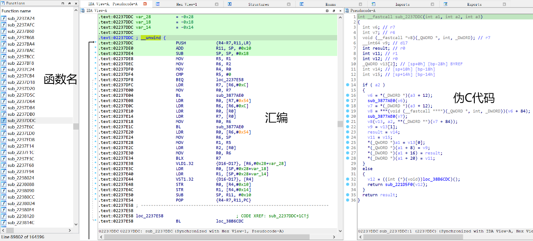The image size is (533, 241).
Task: Close the IDA View-A sub-panel
Action: (339, 10)
